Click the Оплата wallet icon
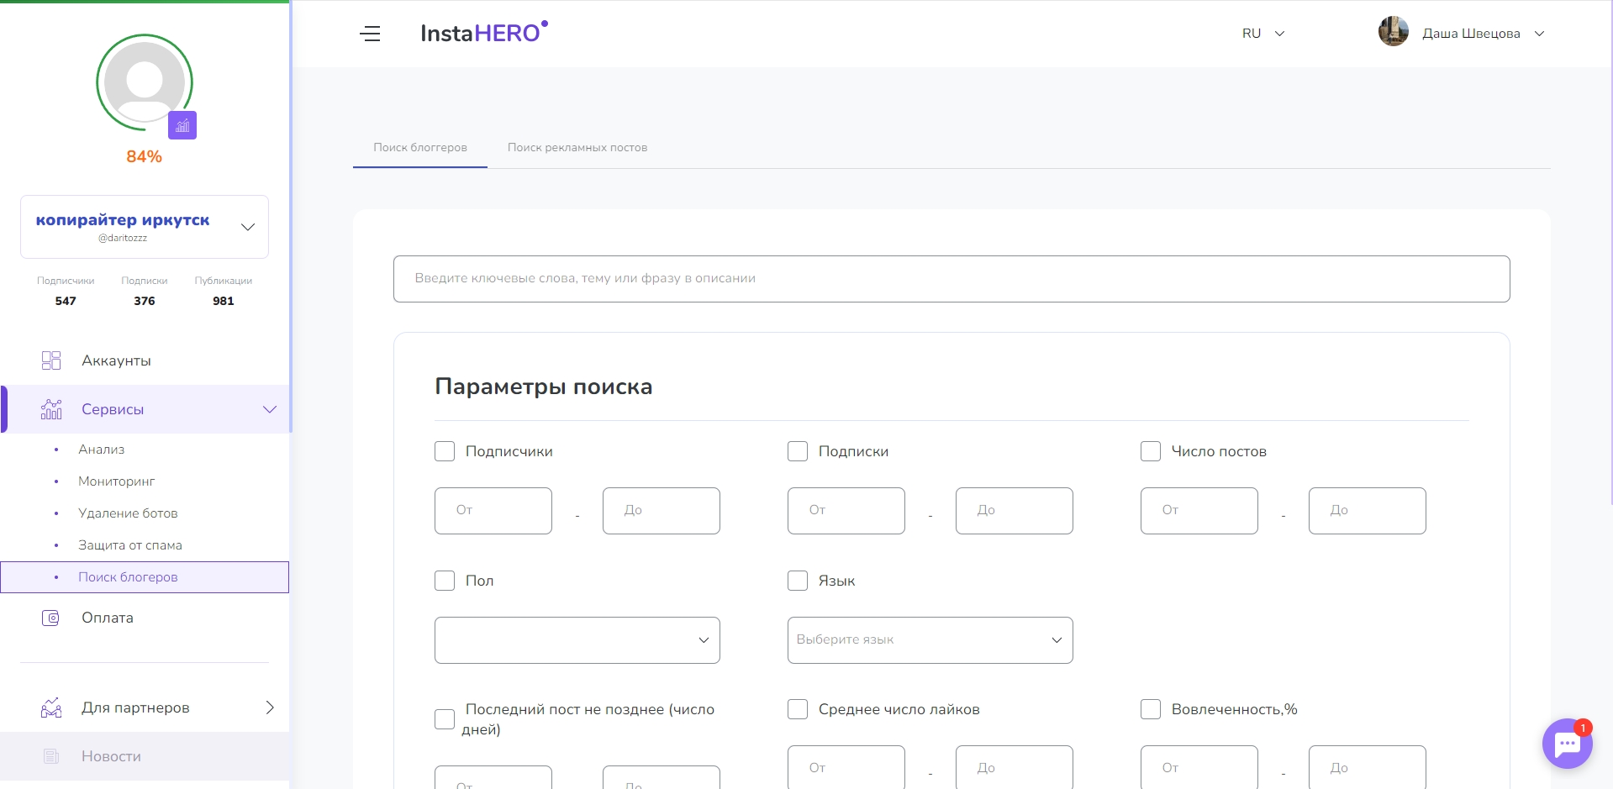This screenshot has width=1613, height=789. [51, 618]
